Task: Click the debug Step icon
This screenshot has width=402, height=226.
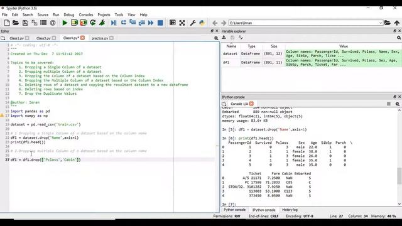Action: coord(123,23)
